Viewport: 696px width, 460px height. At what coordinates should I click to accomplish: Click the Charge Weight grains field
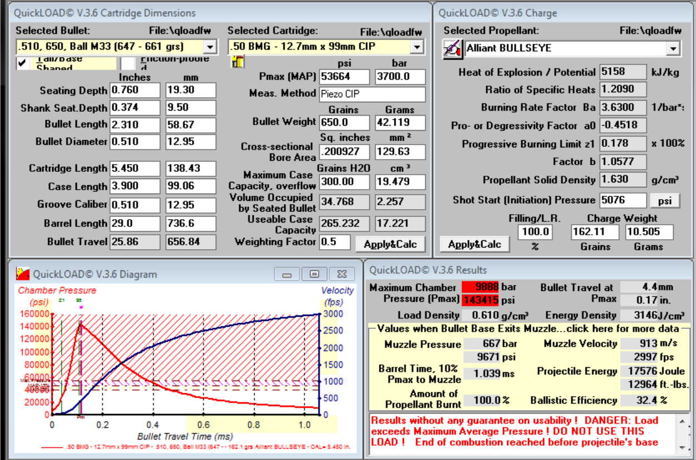(595, 233)
